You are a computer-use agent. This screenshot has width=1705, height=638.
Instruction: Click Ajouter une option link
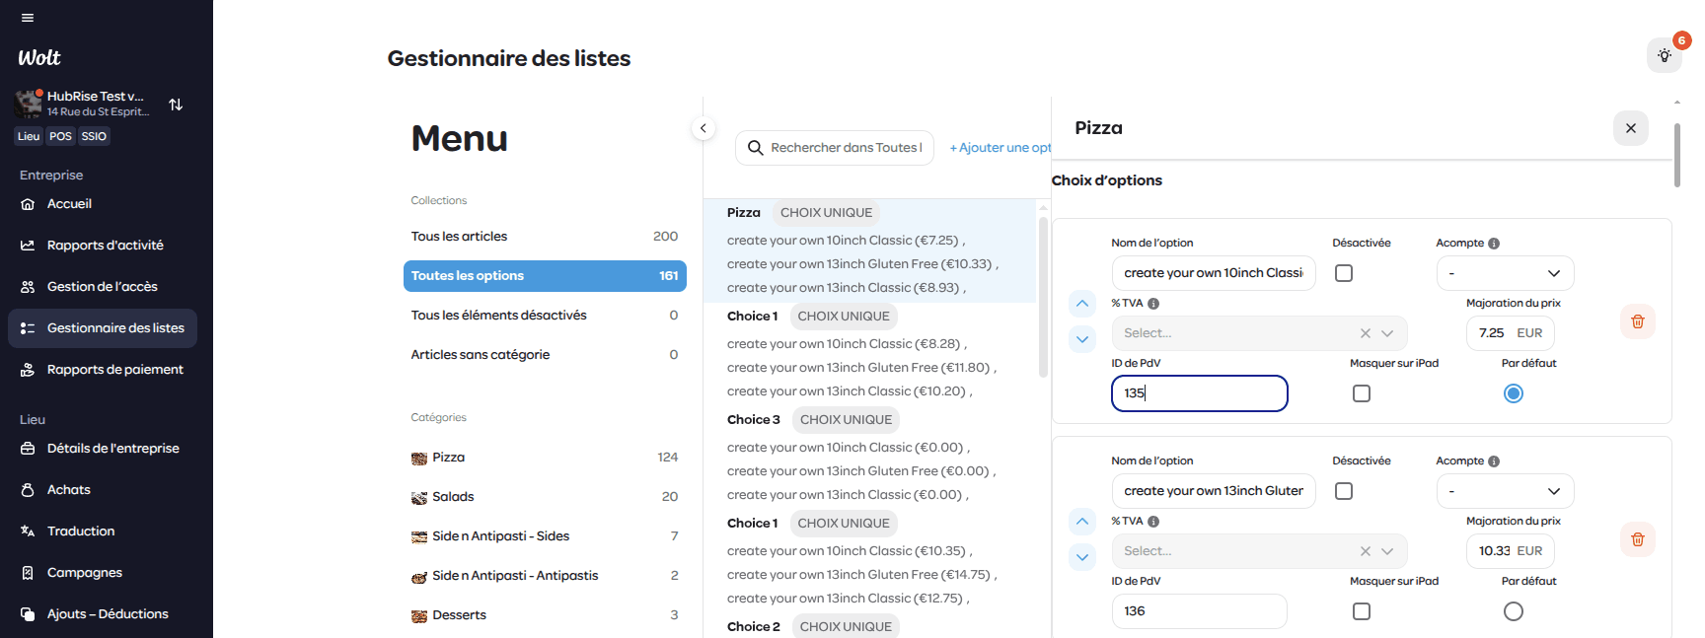pos(1000,148)
